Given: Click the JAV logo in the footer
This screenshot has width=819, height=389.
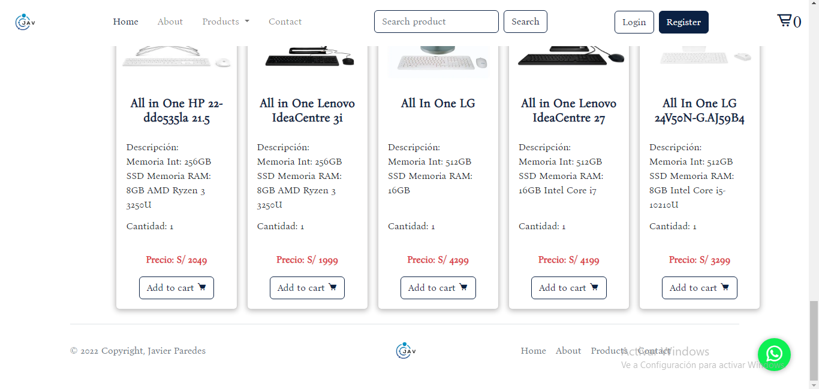Looking at the screenshot, I should coord(405,350).
